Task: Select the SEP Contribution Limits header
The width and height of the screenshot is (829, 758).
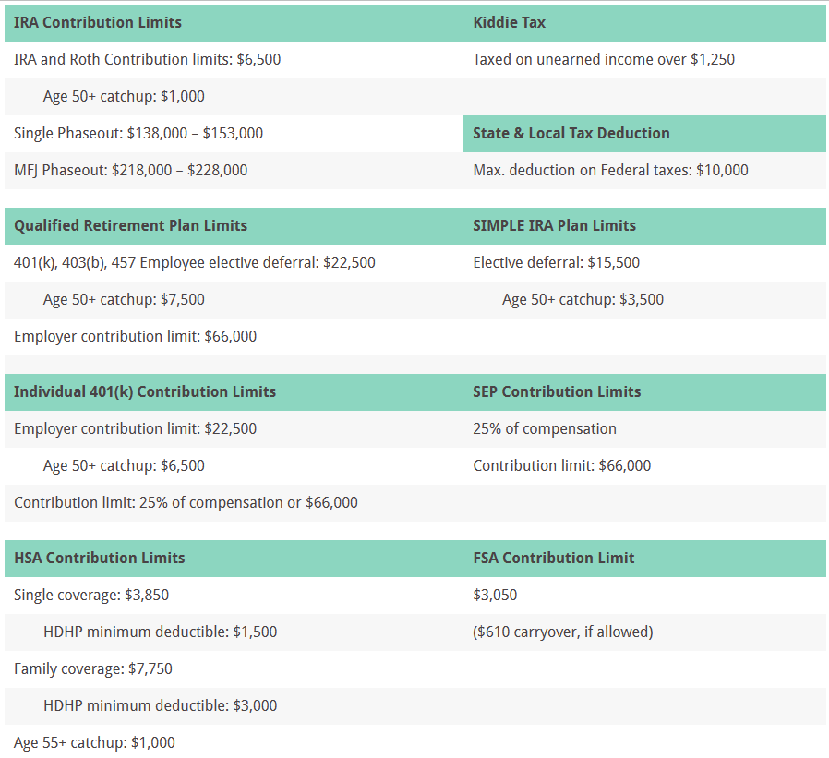Action: click(557, 391)
